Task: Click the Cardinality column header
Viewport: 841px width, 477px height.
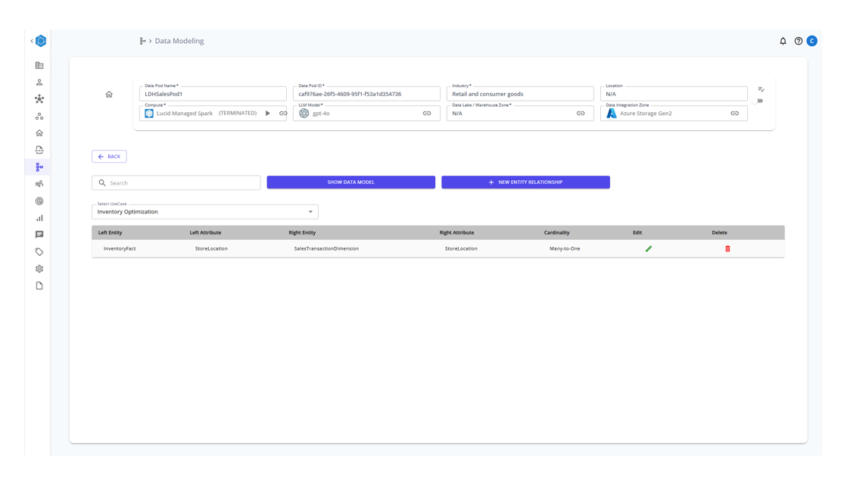Action: tap(556, 233)
